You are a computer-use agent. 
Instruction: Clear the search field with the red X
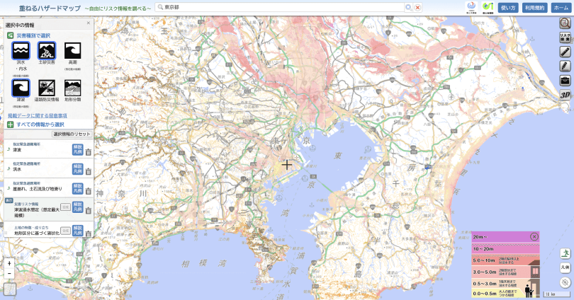[417, 7]
